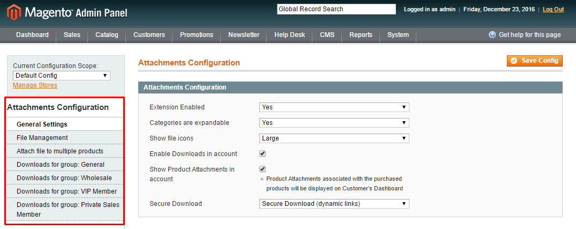Open the Extension Enabled dropdown
Viewport: 576px width, 229px height.
click(x=334, y=107)
